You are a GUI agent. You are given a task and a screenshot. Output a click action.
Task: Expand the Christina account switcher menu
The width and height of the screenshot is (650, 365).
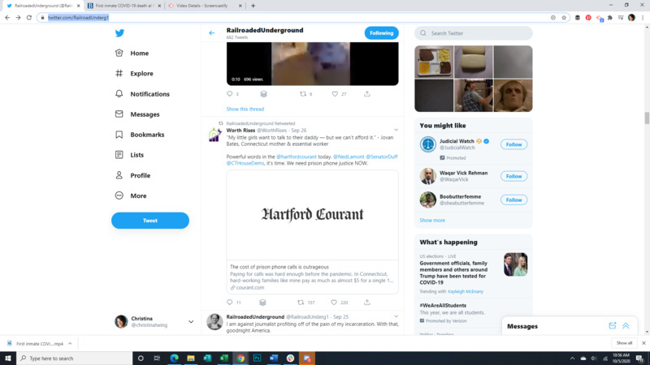191,322
